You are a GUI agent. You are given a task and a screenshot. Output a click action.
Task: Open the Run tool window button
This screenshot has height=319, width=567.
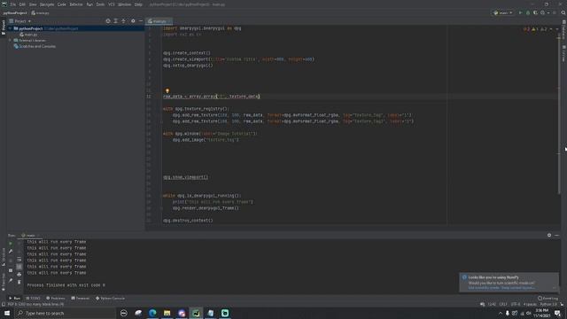point(14,298)
